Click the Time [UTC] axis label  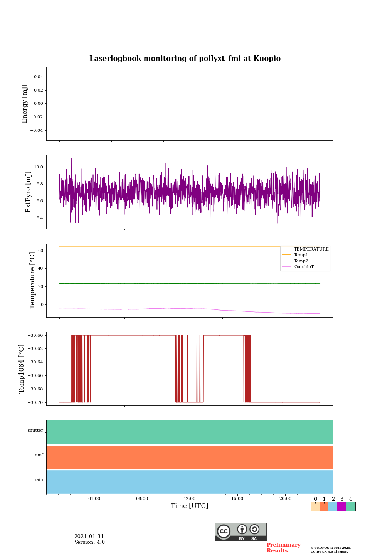pyautogui.click(x=190, y=506)
